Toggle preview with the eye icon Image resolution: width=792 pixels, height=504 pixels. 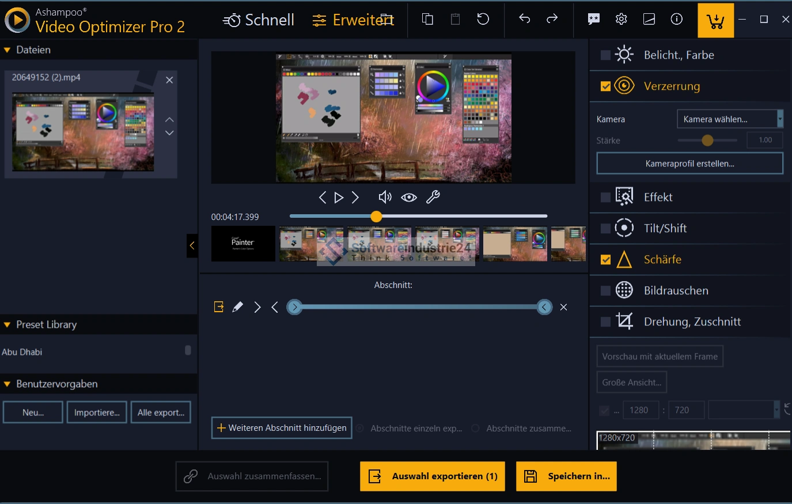(x=409, y=198)
